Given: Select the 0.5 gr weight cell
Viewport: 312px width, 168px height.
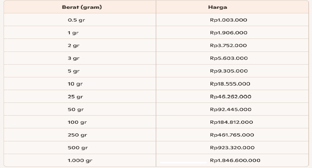Looking at the screenshot, I should coord(76,20).
